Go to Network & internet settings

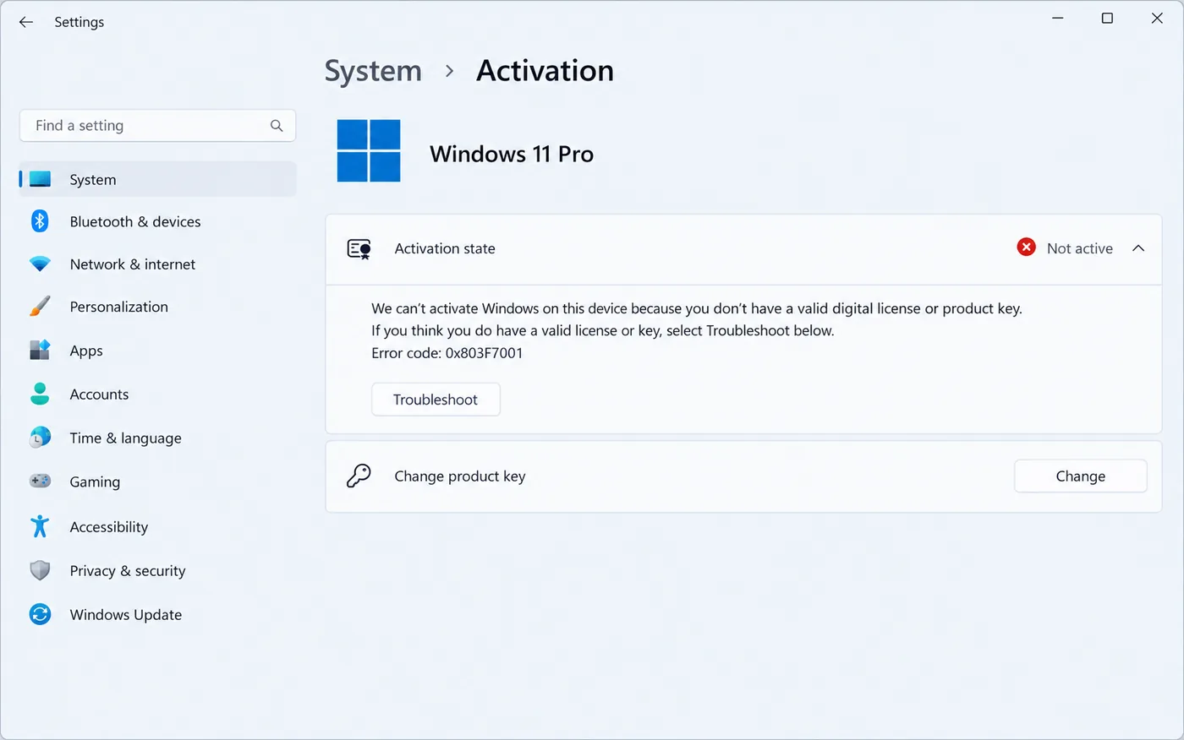[x=157, y=264]
